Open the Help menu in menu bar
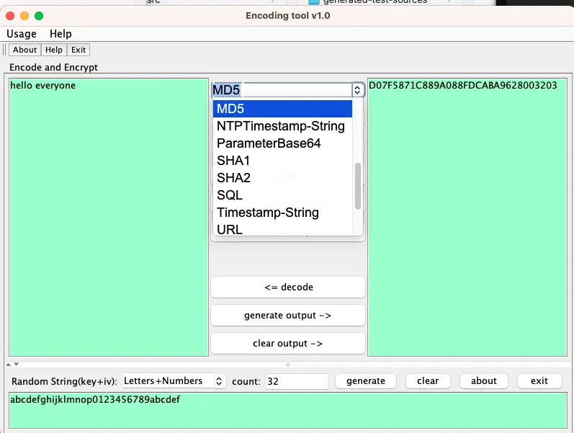The height and width of the screenshot is (433, 574). [x=60, y=34]
